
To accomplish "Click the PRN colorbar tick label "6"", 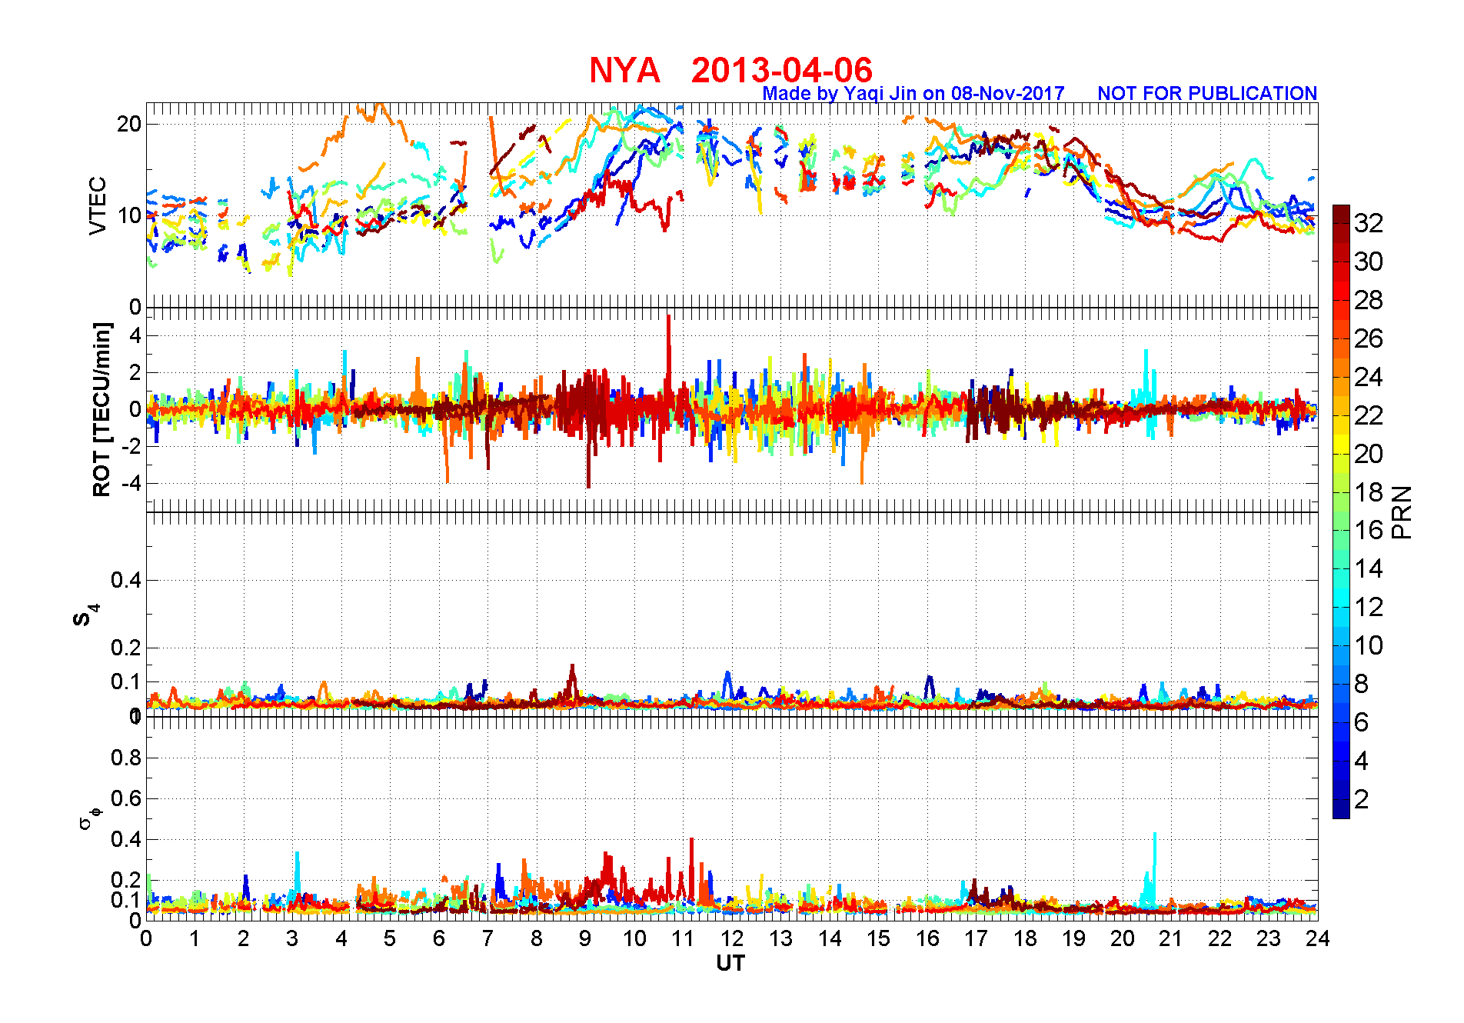I will tap(1362, 722).
